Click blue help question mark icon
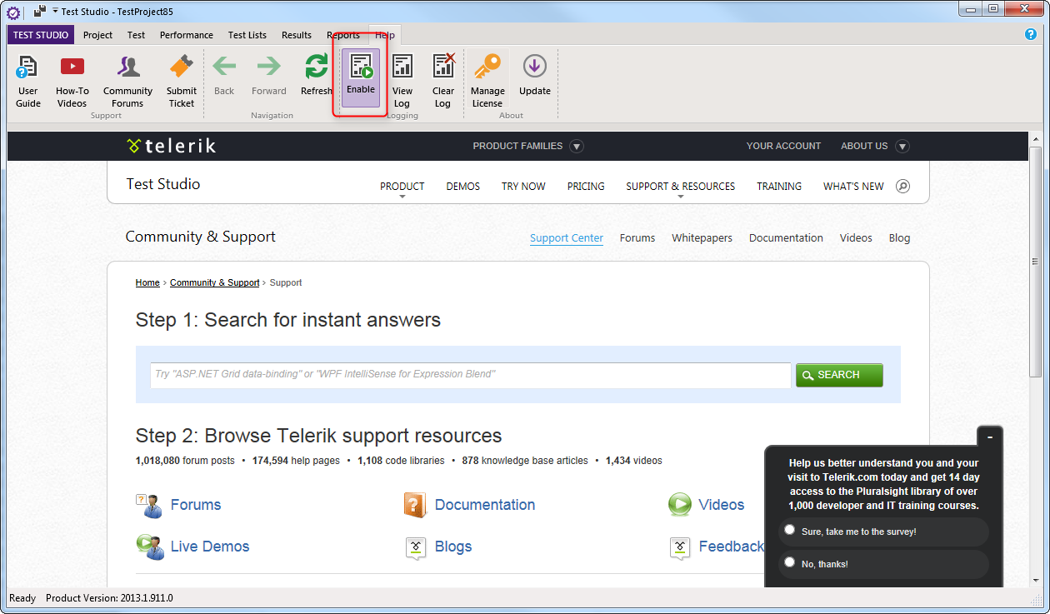This screenshot has width=1050, height=614. click(1031, 34)
